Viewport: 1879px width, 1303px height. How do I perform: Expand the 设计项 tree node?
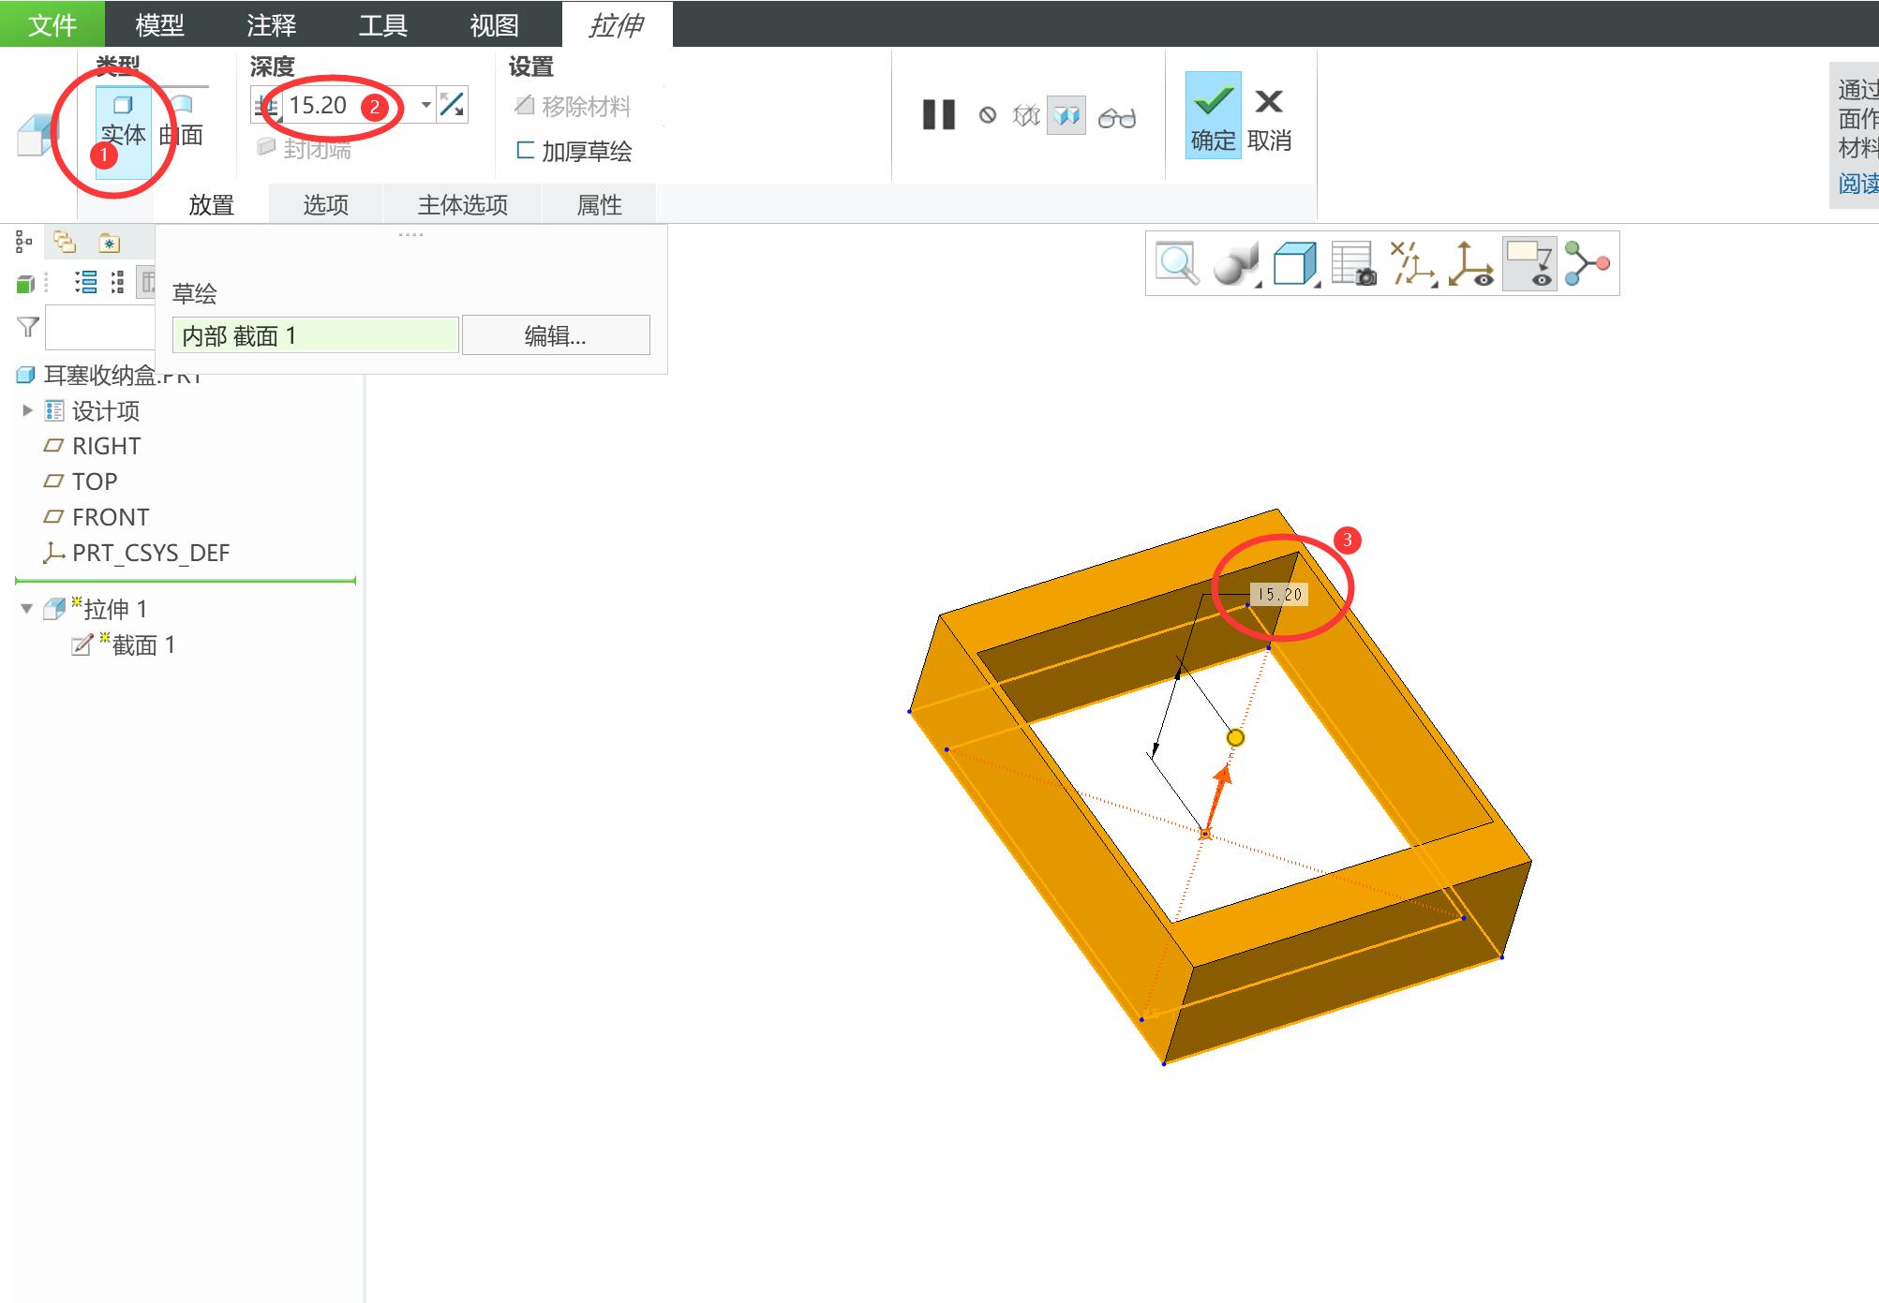pos(27,410)
